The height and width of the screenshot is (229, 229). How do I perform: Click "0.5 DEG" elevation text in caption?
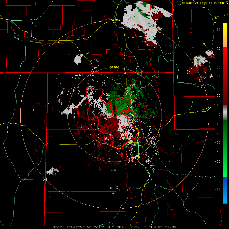[x=116, y=227]
